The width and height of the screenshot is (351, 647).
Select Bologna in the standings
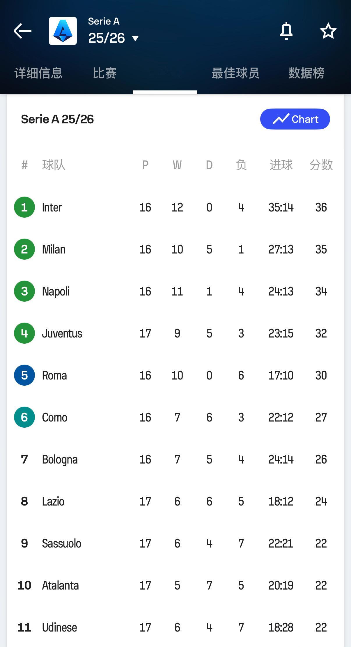pyautogui.click(x=60, y=459)
